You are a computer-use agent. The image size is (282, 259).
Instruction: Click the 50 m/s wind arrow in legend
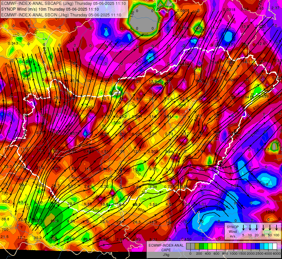(270, 227)
